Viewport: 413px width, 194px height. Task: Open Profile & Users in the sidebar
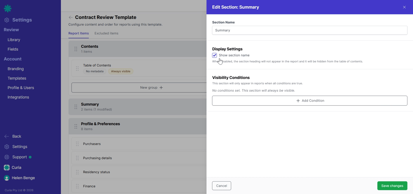click(x=21, y=88)
